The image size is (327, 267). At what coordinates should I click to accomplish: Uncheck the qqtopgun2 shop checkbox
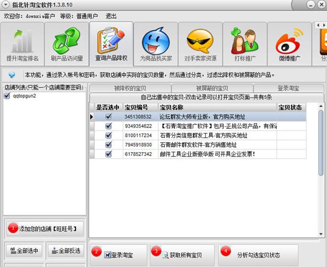[7, 96]
